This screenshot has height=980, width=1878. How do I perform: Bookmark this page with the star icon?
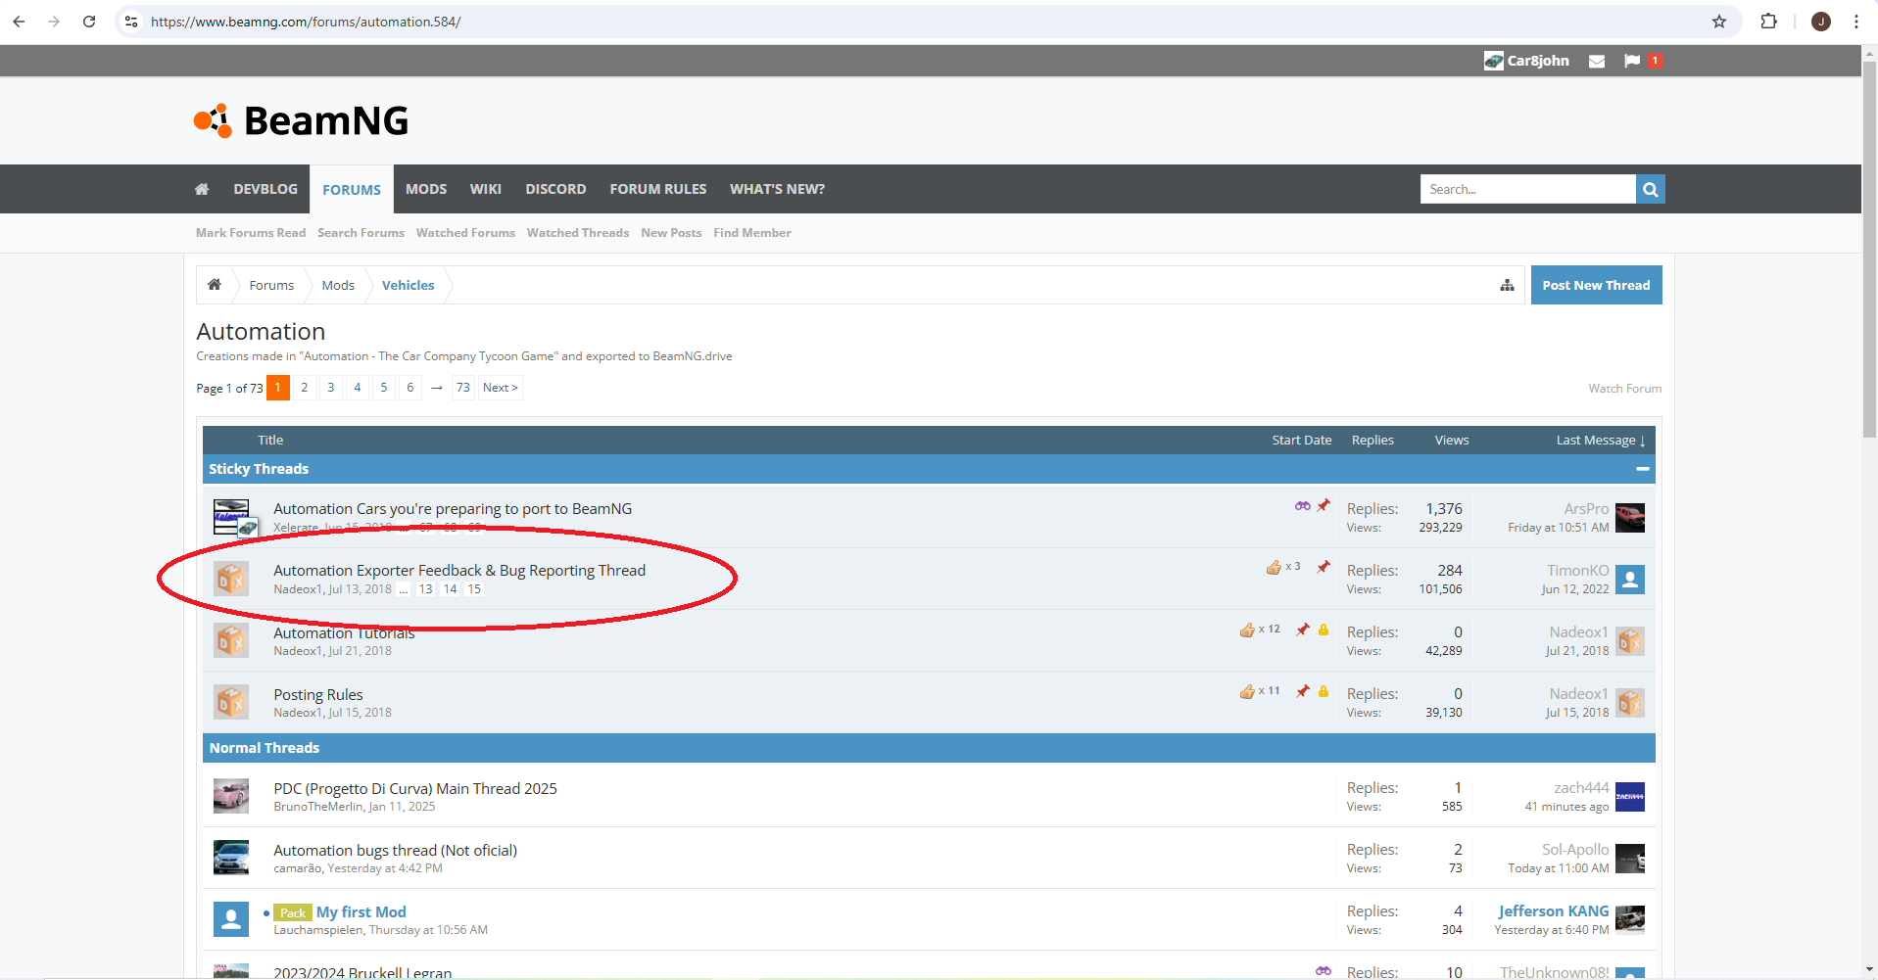1719,22
